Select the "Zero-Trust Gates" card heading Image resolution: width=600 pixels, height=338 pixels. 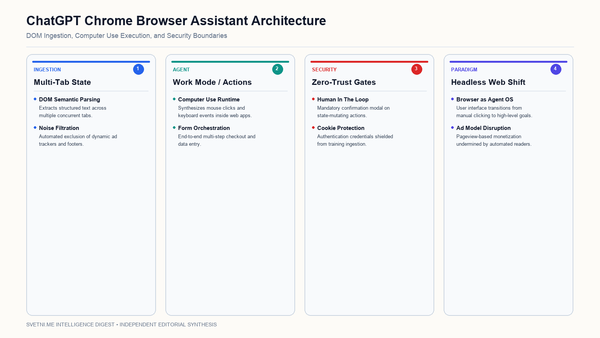point(344,82)
